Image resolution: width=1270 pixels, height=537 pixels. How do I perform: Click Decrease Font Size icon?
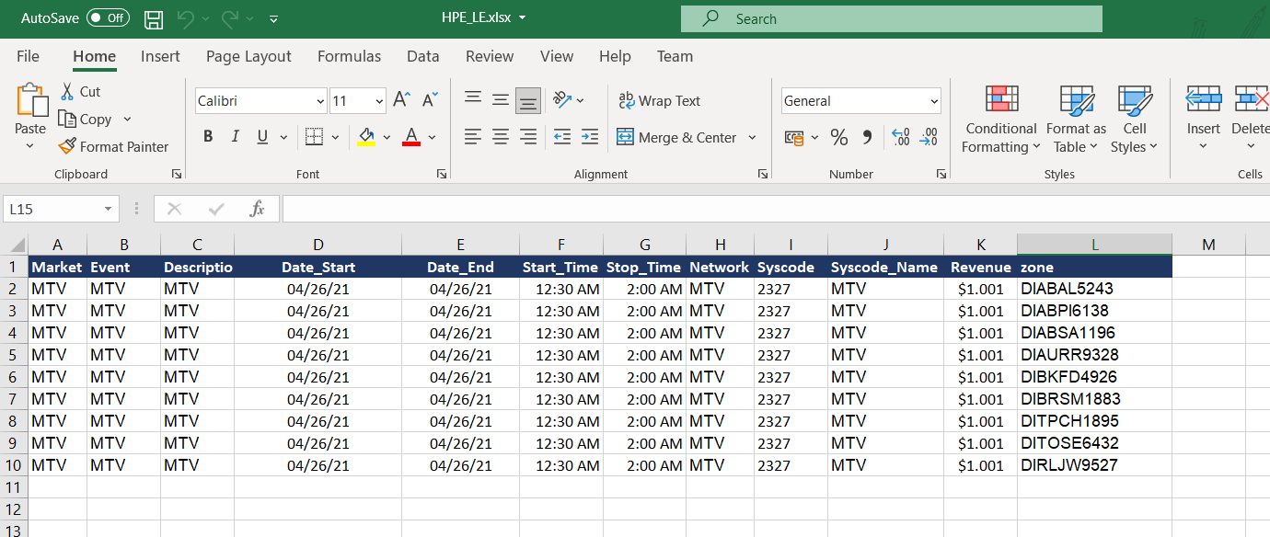click(429, 100)
